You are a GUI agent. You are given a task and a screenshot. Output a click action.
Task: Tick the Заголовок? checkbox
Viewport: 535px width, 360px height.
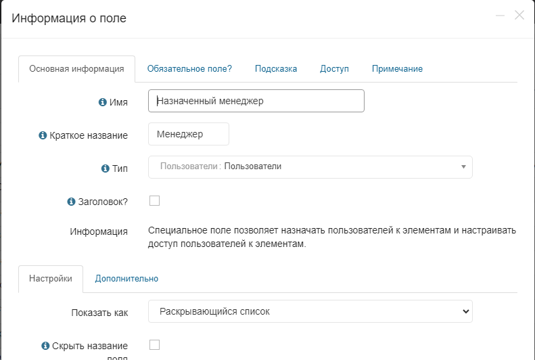(x=155, y=201)
